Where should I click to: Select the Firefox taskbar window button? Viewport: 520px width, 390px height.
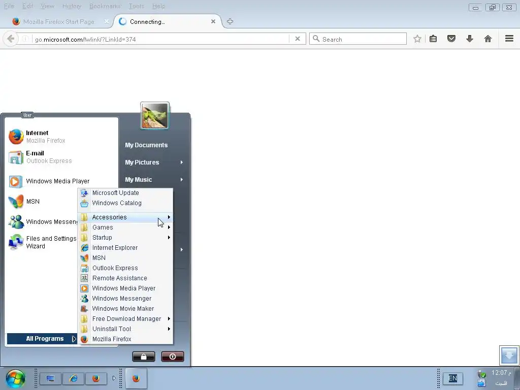(x=136, y=378)
